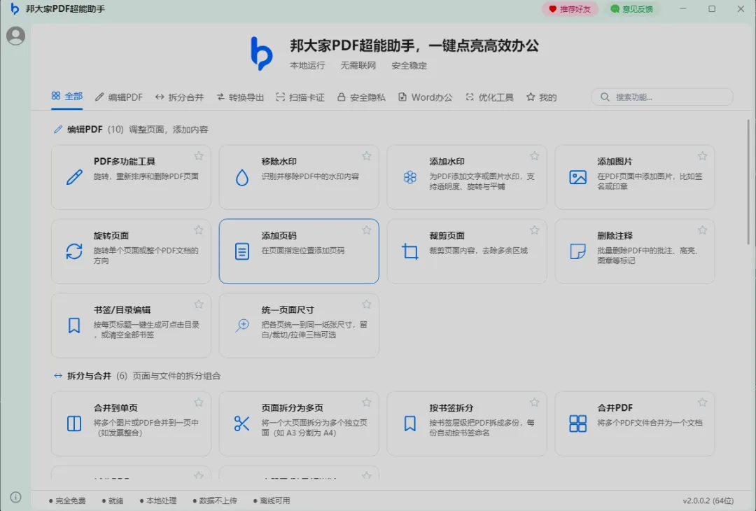Click the v2.0.0.2 version label
This screenshot has width=756, height=511.
(x=708, y=501)
